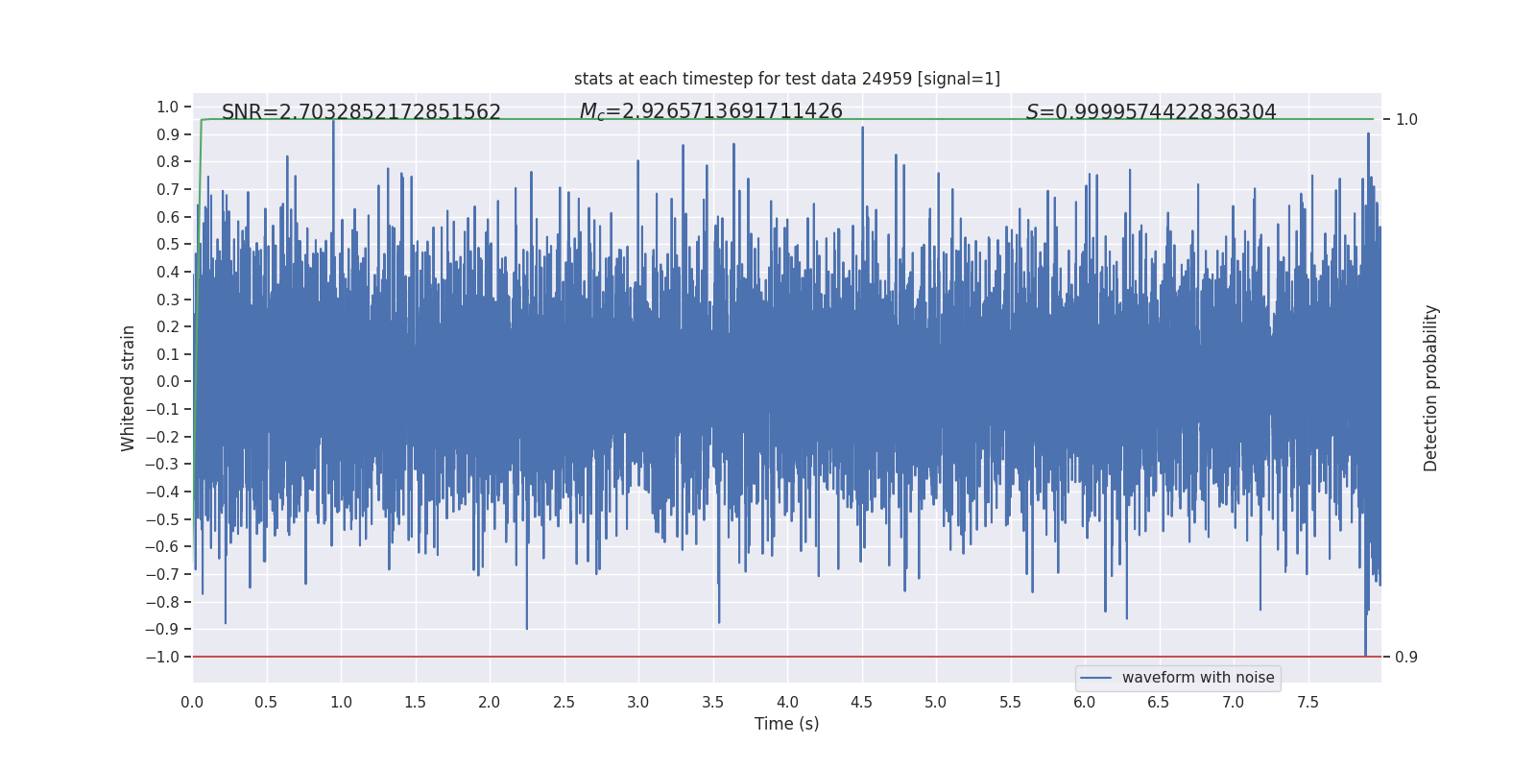Pick the Whitened strain tick label 0.7
The height and width of the screenshot is (768, 1536).
(x=168, y=189)
